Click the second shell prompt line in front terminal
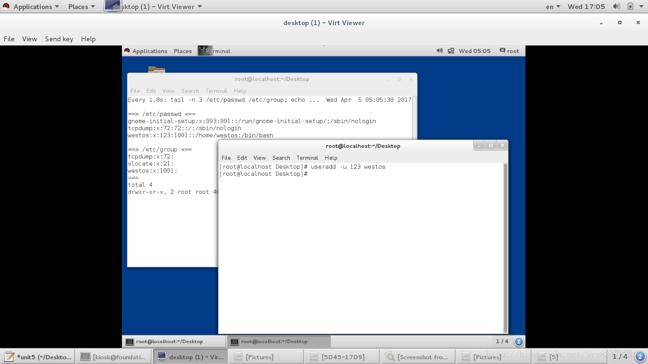The width and height of the screenshot is (648, 364). point(264,174)
